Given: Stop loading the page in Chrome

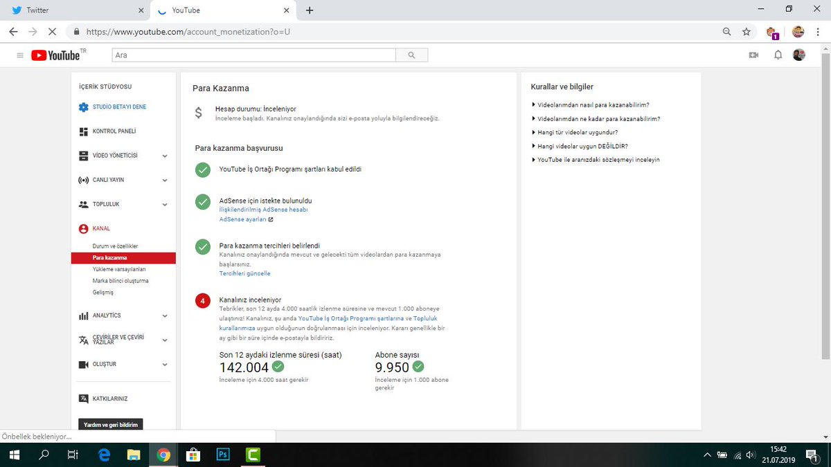Looking at the screenshot, I should pos(52,32).
